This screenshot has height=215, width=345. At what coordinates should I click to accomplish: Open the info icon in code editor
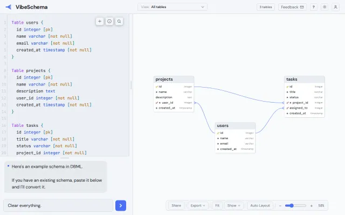click(109, 21)
